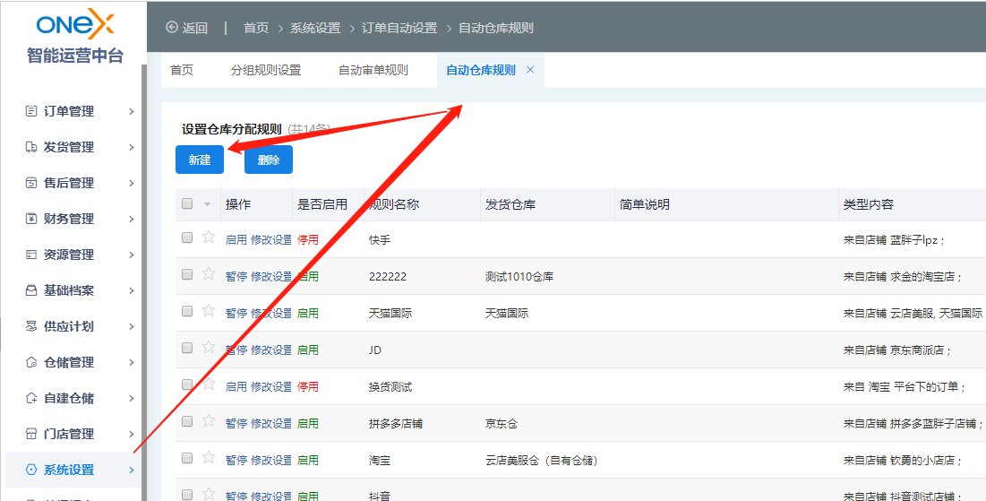Expand the 基础档案 menu chevron
The image size is (986, 501).
(132, 290)
